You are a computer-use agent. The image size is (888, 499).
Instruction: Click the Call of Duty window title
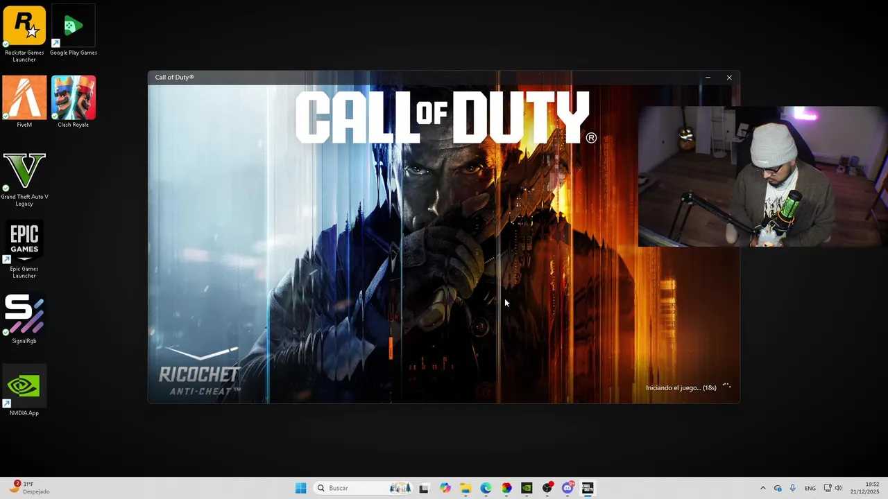[174, 78]
